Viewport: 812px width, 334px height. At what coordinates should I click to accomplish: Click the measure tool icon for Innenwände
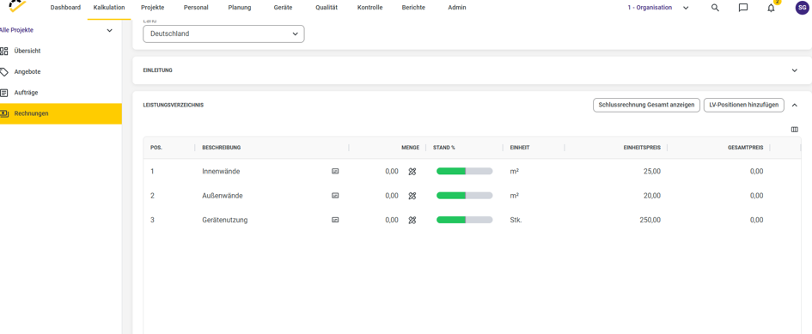coord(412,172)
